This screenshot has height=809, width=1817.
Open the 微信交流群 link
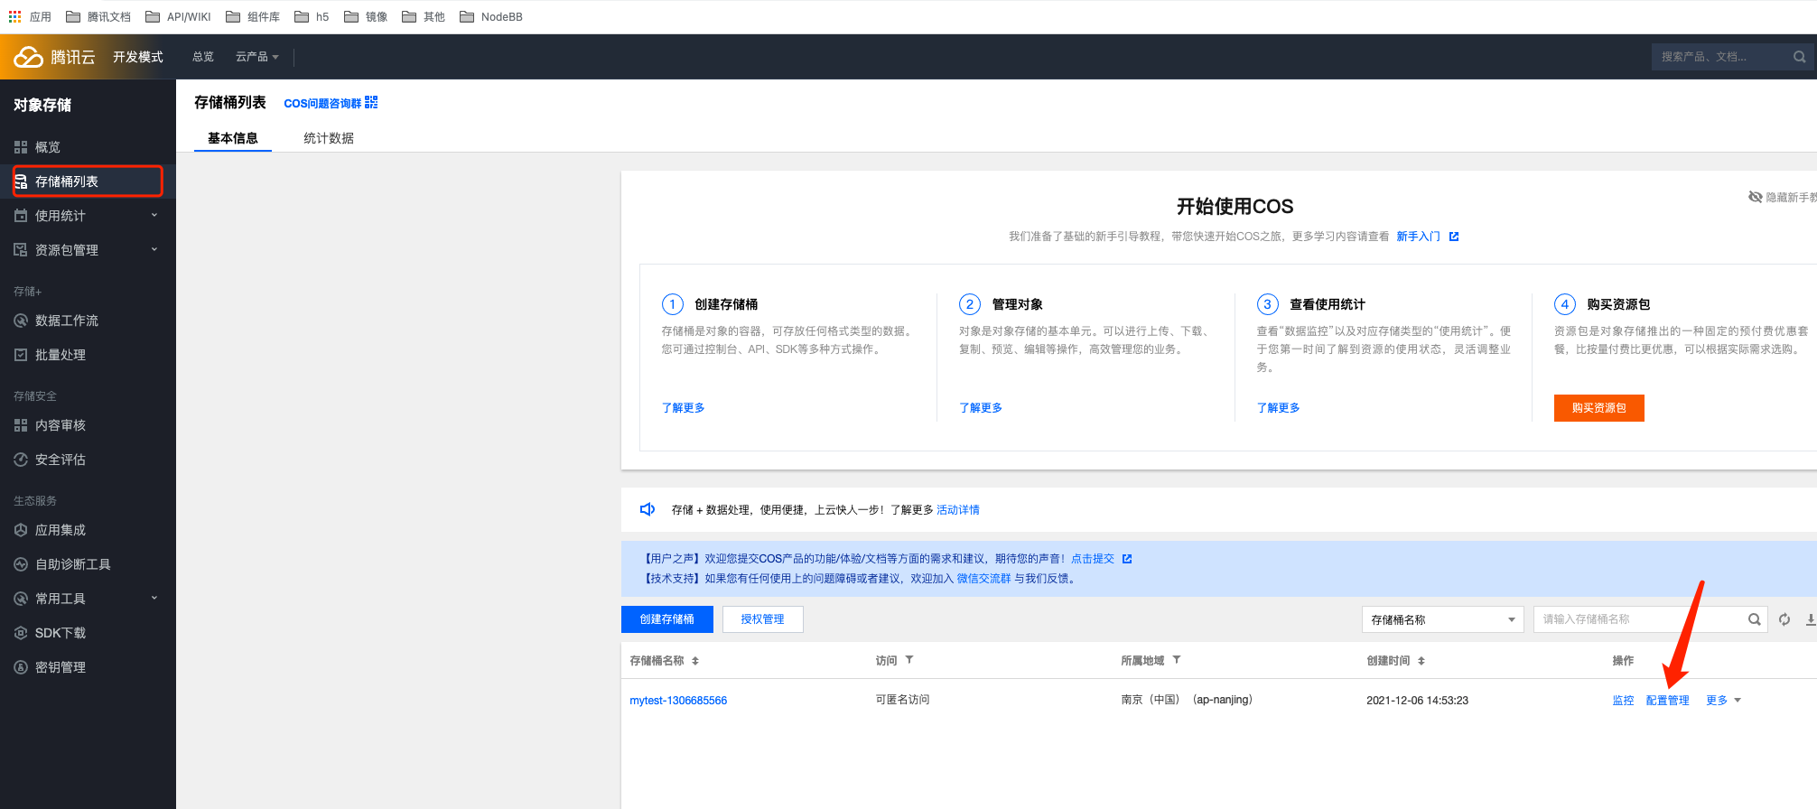[x=983, y=579]
